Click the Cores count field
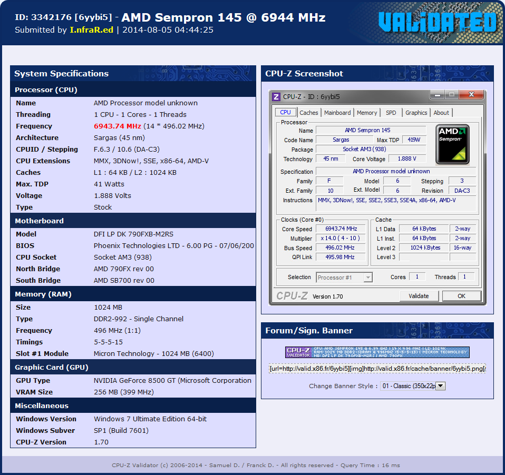 coord(417,276)
